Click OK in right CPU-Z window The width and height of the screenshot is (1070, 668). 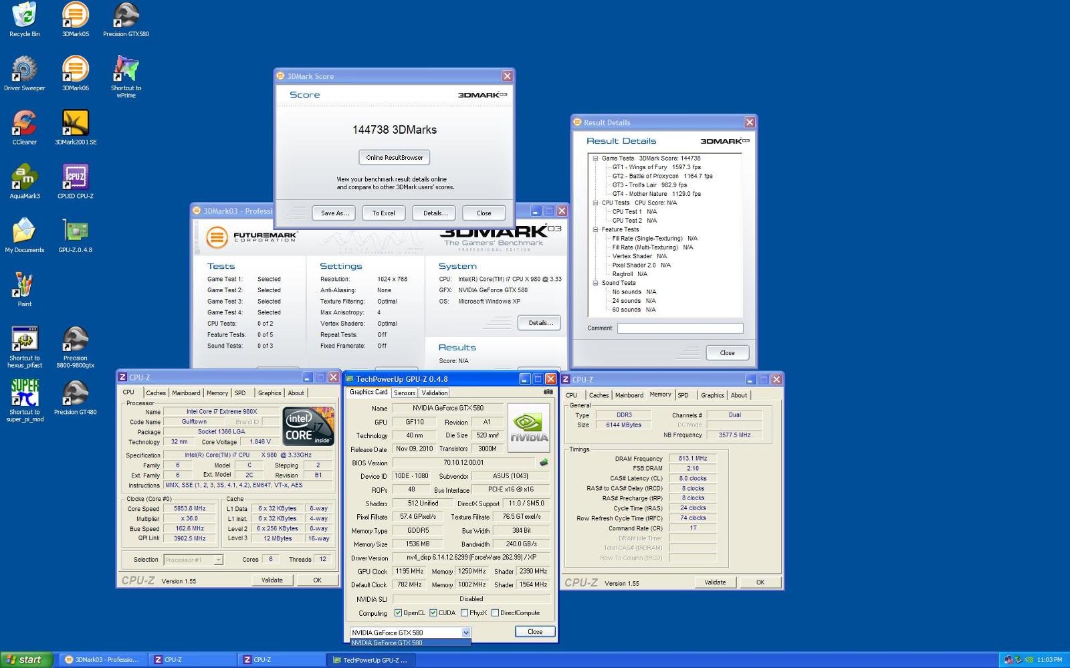click(x=760, y=582)
